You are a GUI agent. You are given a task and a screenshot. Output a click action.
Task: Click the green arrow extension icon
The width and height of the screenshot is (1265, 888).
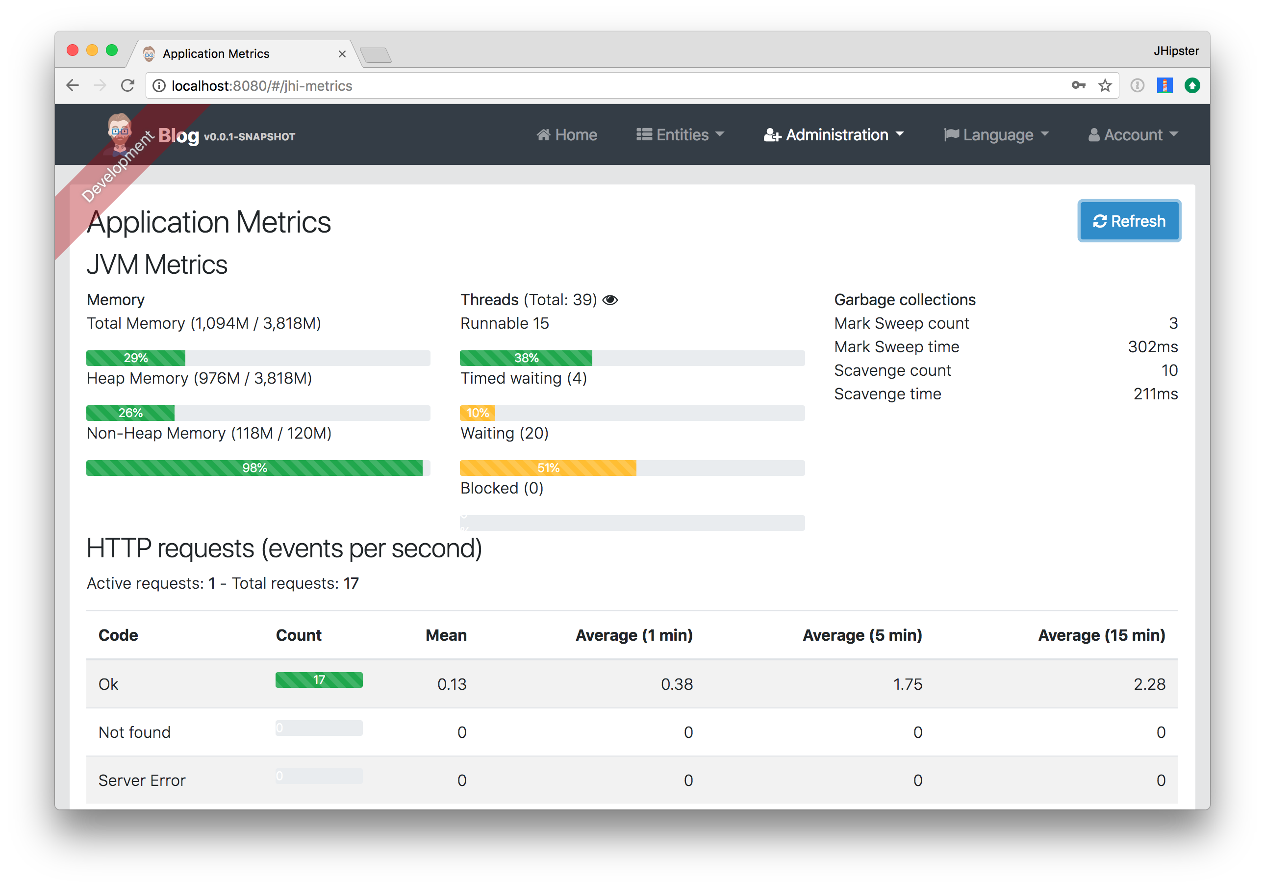point(1192,85)
